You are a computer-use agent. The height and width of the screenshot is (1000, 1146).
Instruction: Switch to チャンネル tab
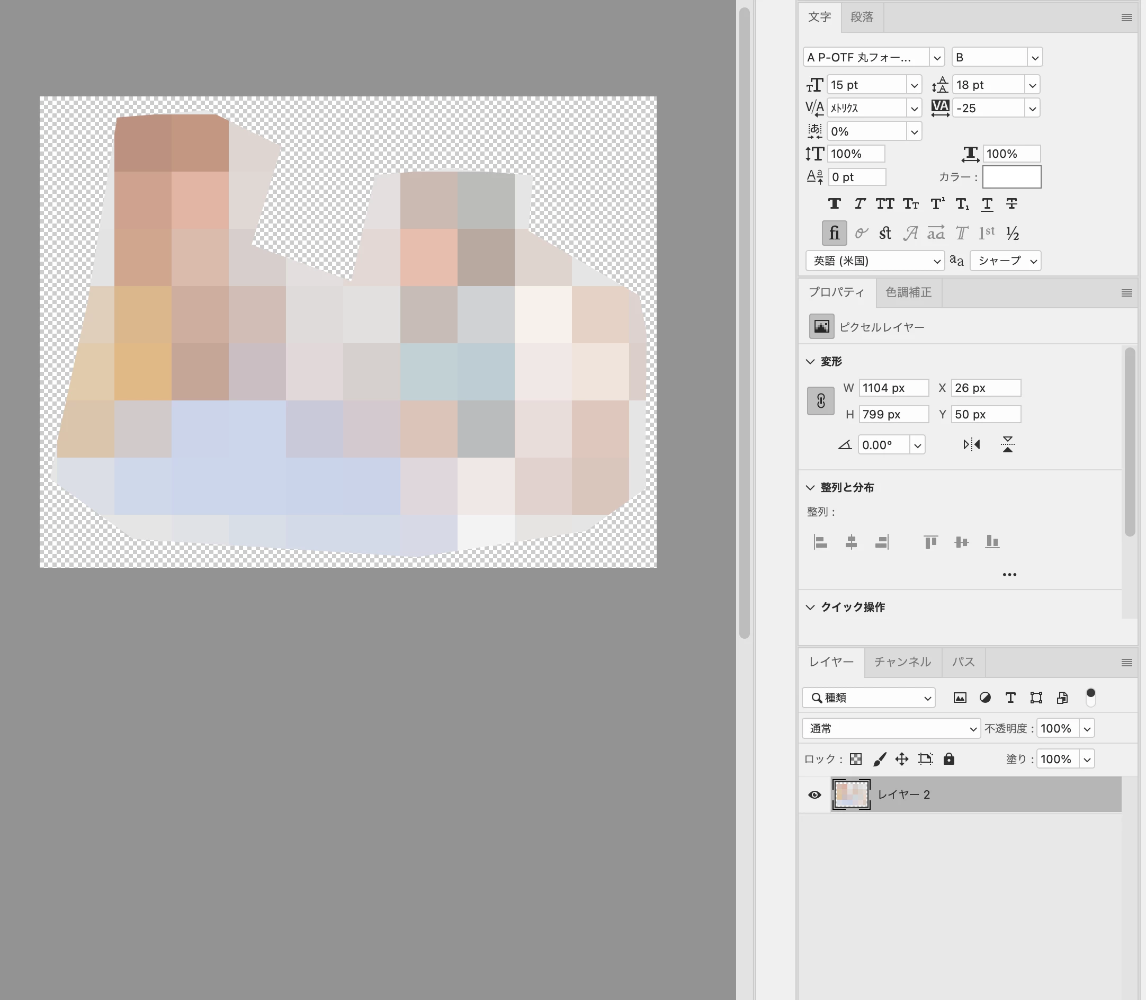902,662
